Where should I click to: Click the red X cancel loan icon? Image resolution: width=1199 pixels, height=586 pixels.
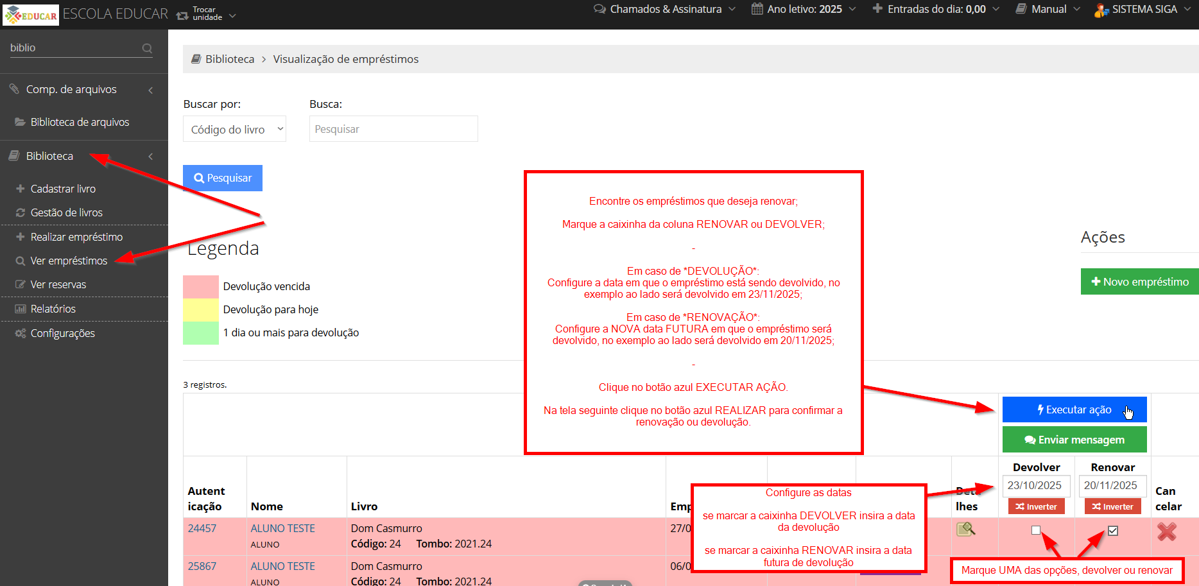pyautogui.click(x=1166, y=531)
